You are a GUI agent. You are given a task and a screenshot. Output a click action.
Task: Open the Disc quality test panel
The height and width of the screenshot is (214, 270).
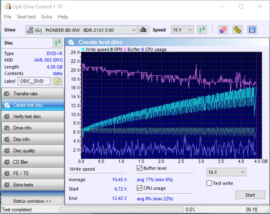(x=33, y=151)
